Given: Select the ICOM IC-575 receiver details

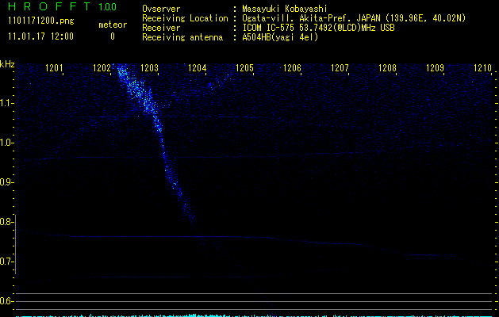Looking at the screenshot, I should [x=318, y=28].
